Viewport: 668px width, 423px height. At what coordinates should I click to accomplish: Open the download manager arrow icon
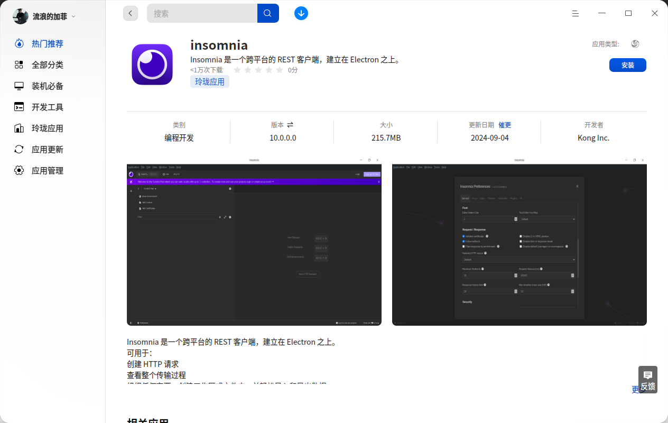(301, 13)
